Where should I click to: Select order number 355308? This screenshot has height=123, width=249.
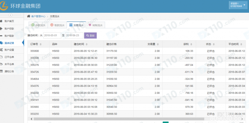pos(35,58)
